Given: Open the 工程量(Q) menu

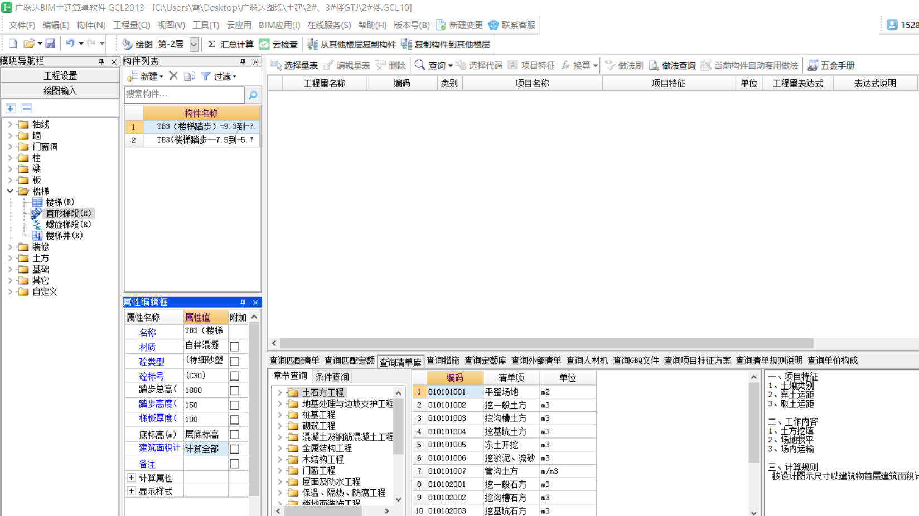Looking at the screenshot, I should (132, 25).
